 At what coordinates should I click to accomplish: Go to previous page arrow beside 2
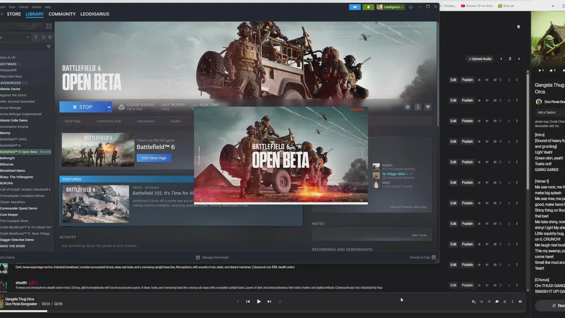pyautogui.click(x=501, y=59)
